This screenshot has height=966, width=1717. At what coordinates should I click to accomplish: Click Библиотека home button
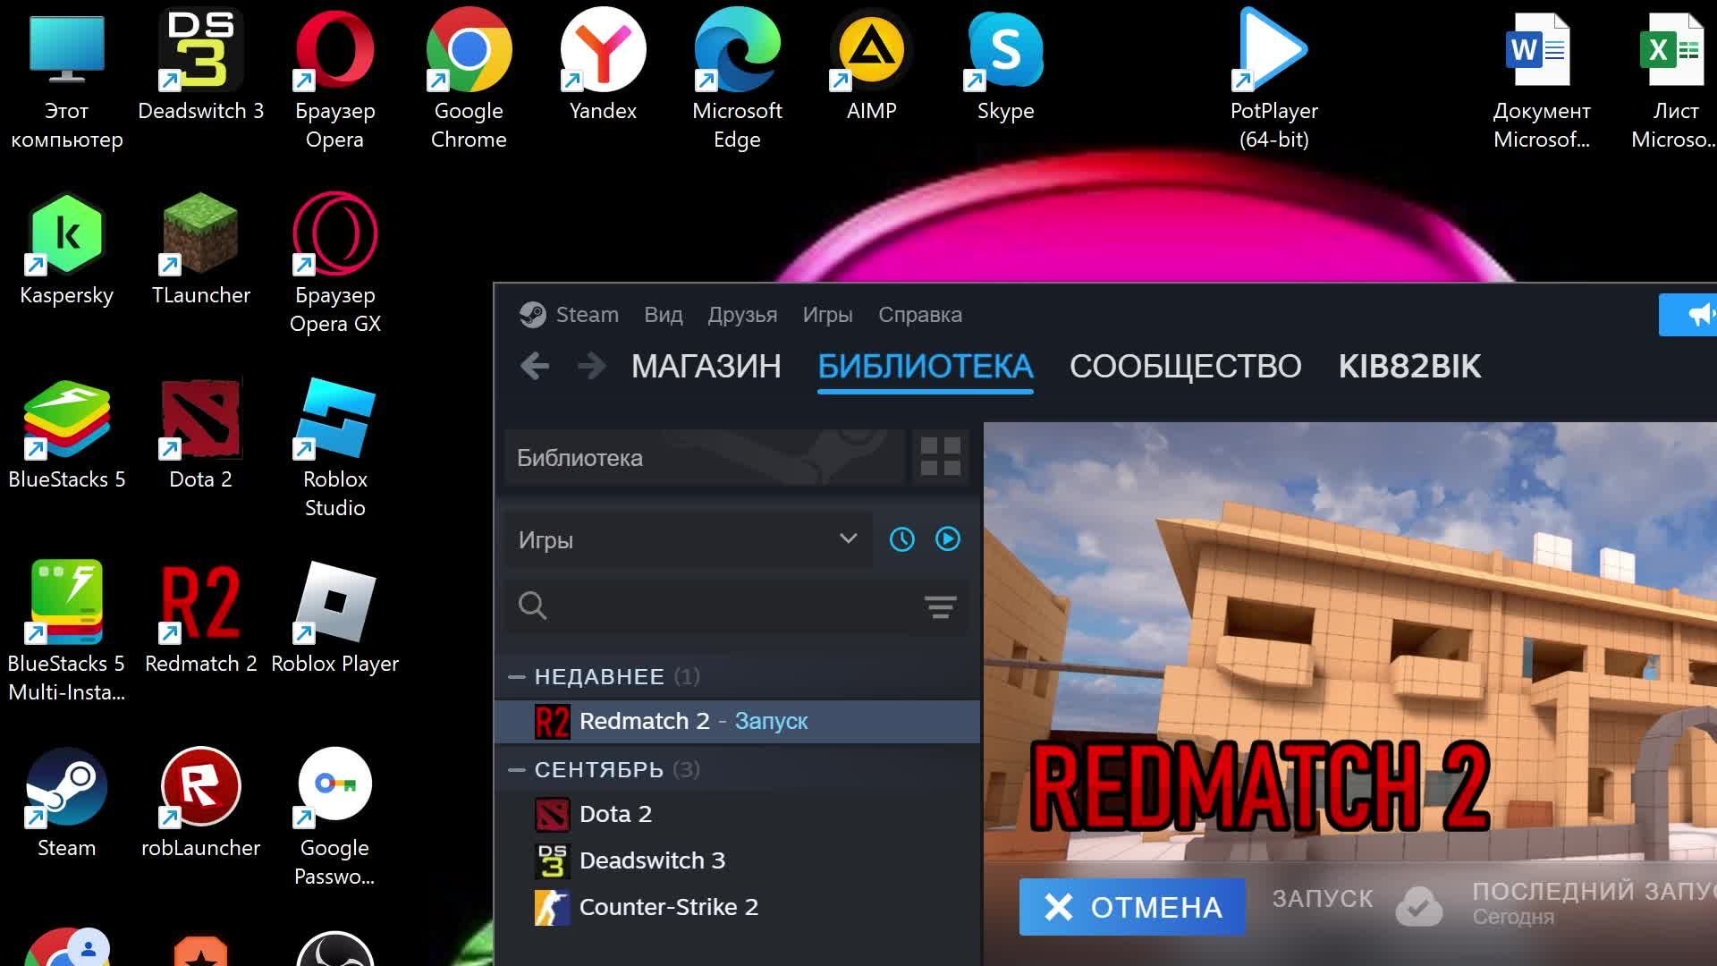pyautogui.click(x=705, y=457)
